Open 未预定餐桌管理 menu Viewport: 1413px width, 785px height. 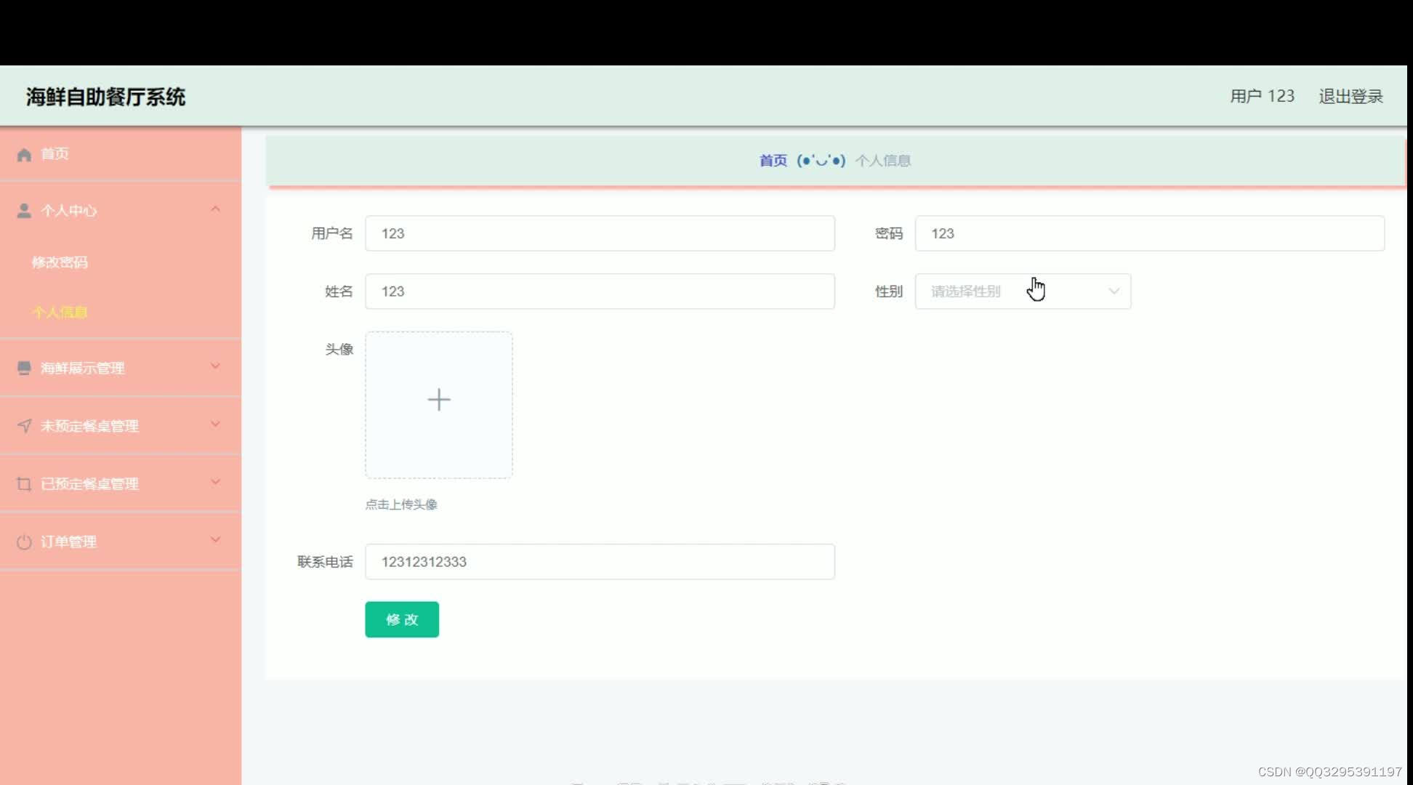[89, 426]
